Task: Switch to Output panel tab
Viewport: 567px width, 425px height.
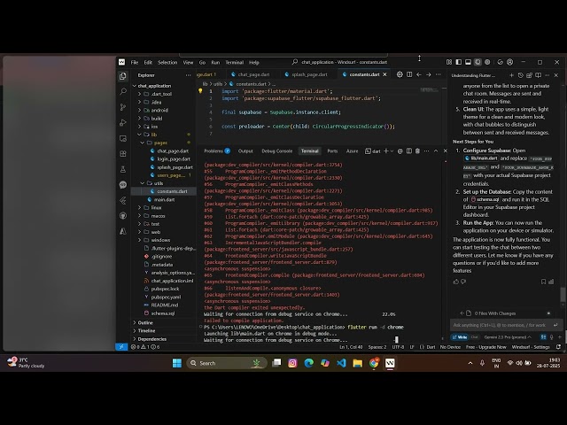Action: [x=245, y=151]
